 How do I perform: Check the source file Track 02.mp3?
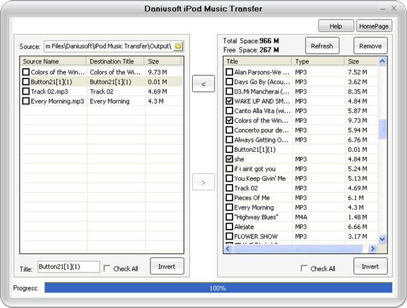[x=26, y=92]
